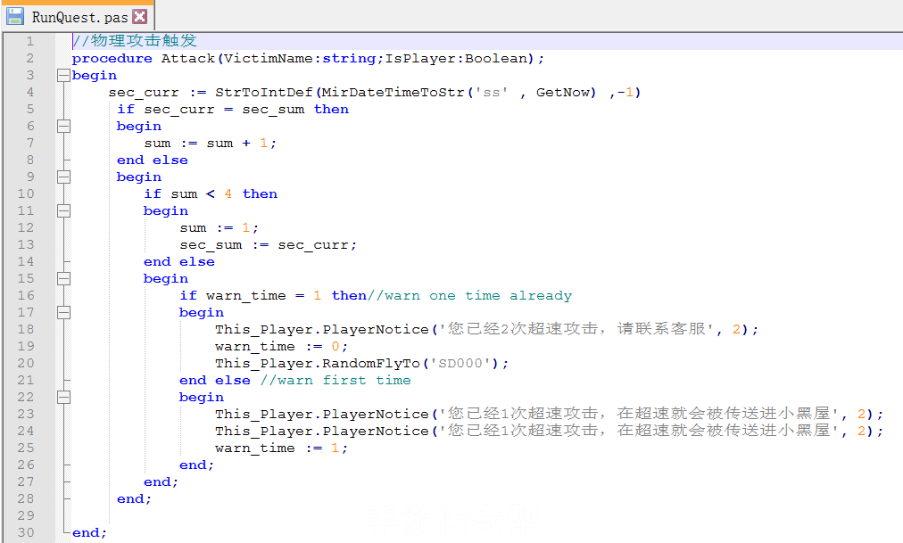Click 'end;' on line 26
The height and width of the screenshot is (543, 903).
point(196,465)
